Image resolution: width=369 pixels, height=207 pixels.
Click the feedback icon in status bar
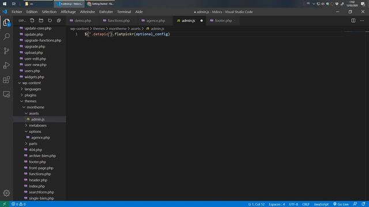355,204
